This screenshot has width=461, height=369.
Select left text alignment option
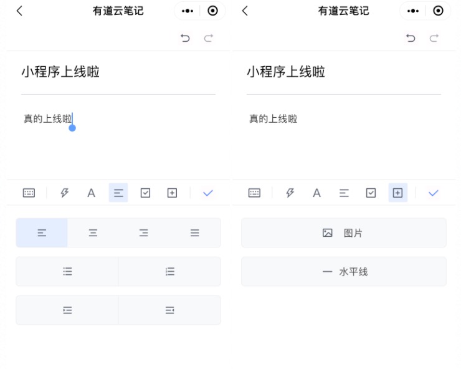click(x=42, y=232)
